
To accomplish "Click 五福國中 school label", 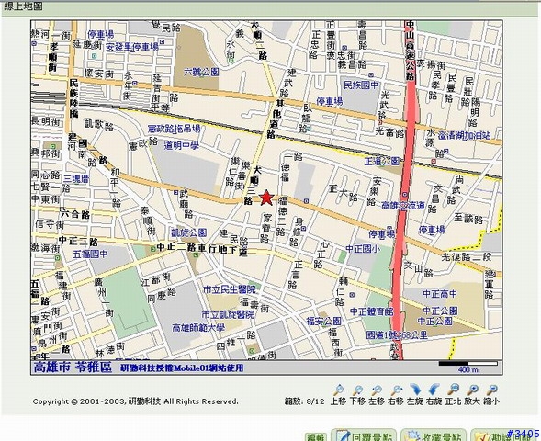I will click(90, 254).
